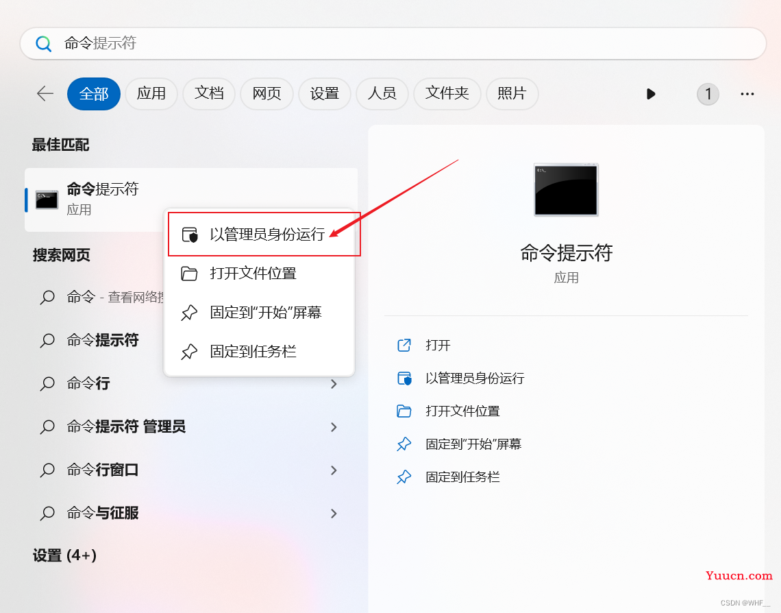The width and height of the screenshot is (781, 613).
Task: Expand the chevron next to 命令与征服
Action: 334,514
